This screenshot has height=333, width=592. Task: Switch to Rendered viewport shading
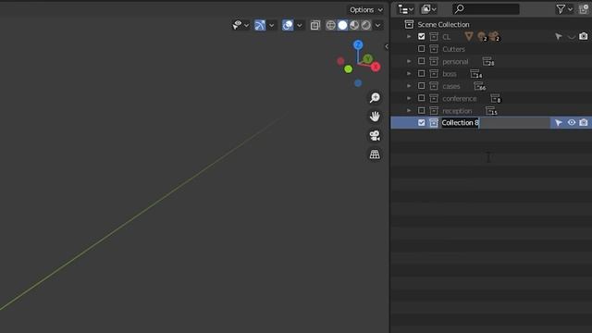tap(366, 25)
